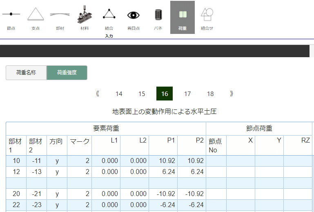Screen dimensions: 314x212
Task: Click the P2 column header
Action: click(x=192, y=145)
